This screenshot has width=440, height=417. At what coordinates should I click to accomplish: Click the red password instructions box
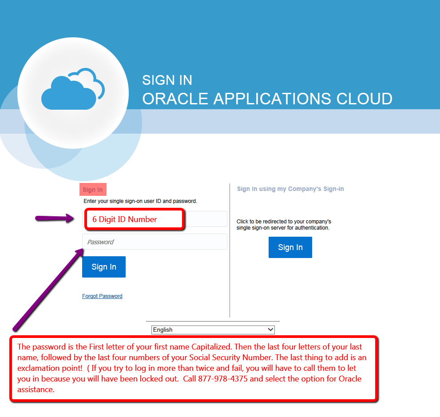(x=194, y=369)
